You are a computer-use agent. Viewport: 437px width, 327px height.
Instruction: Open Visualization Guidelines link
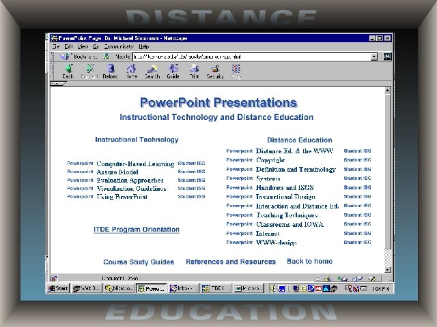[131, 189]
